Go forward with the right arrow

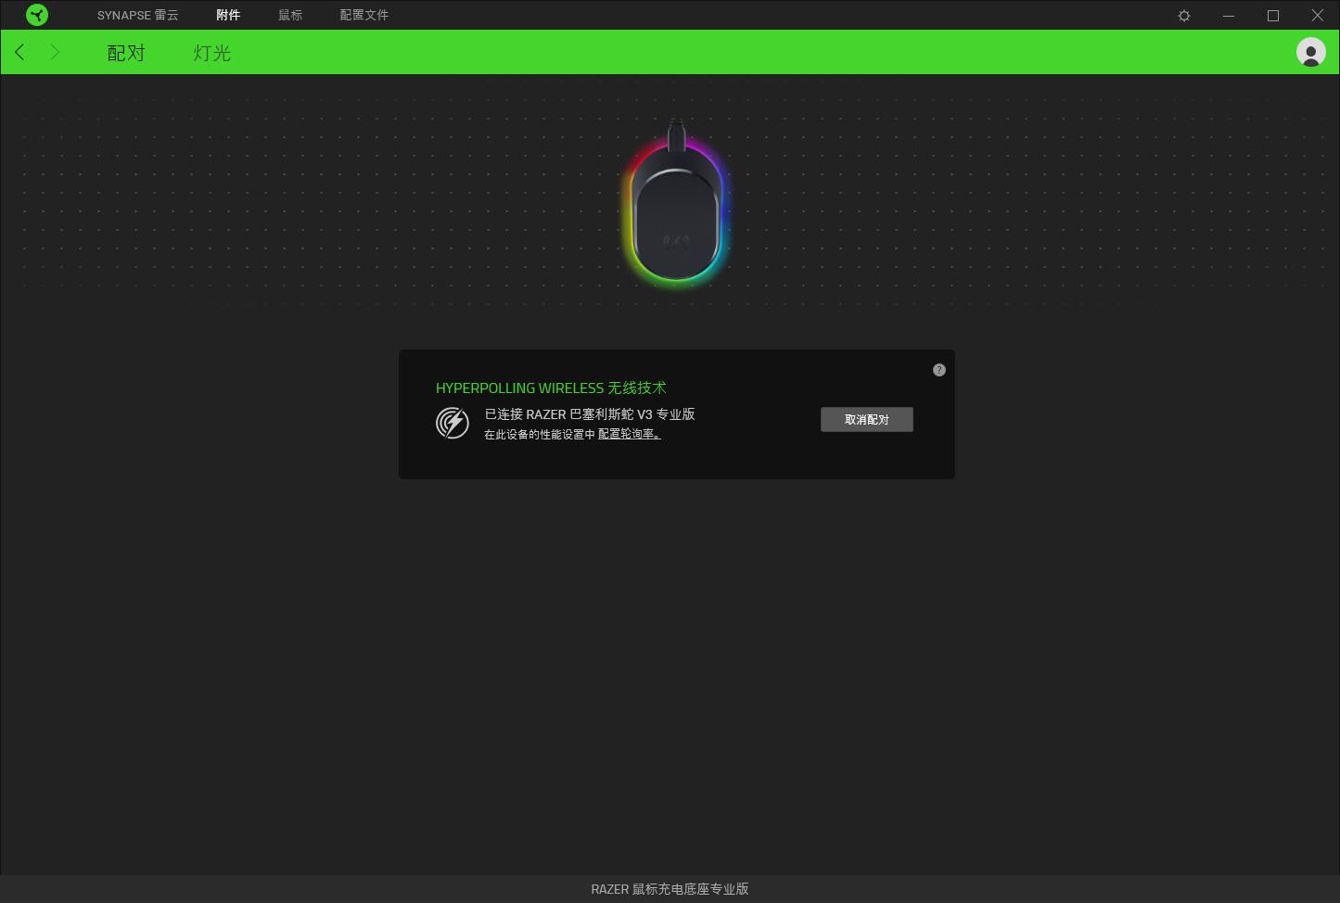(55, 53)
